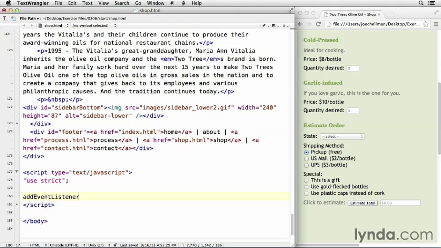This screenshot has width=441, height=248.
Task: Click the pencil marker icon in navigation bar
Action: (x=265, y=25)
